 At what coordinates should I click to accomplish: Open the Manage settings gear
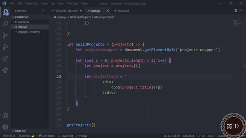tap(5, 127)
